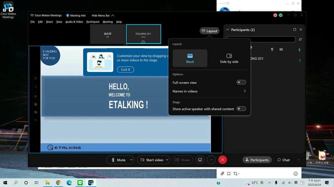Open the Audio & Video menu
Viewport: 334px width, 187px height.
coord(74,22)
